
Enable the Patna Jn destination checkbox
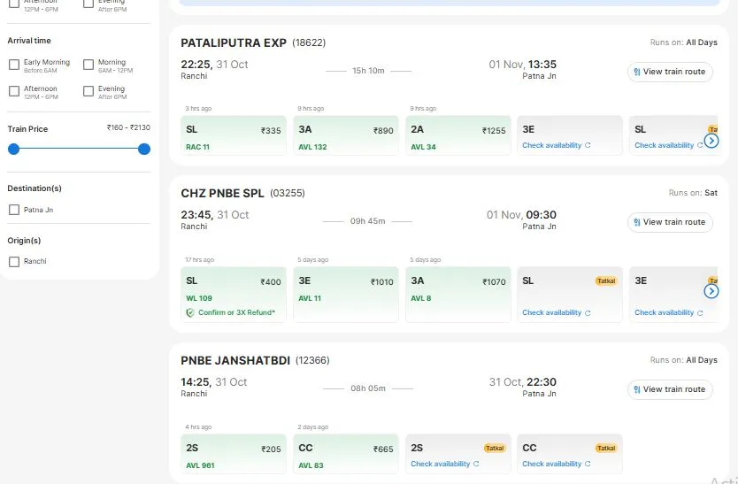(x=14, y=210)
